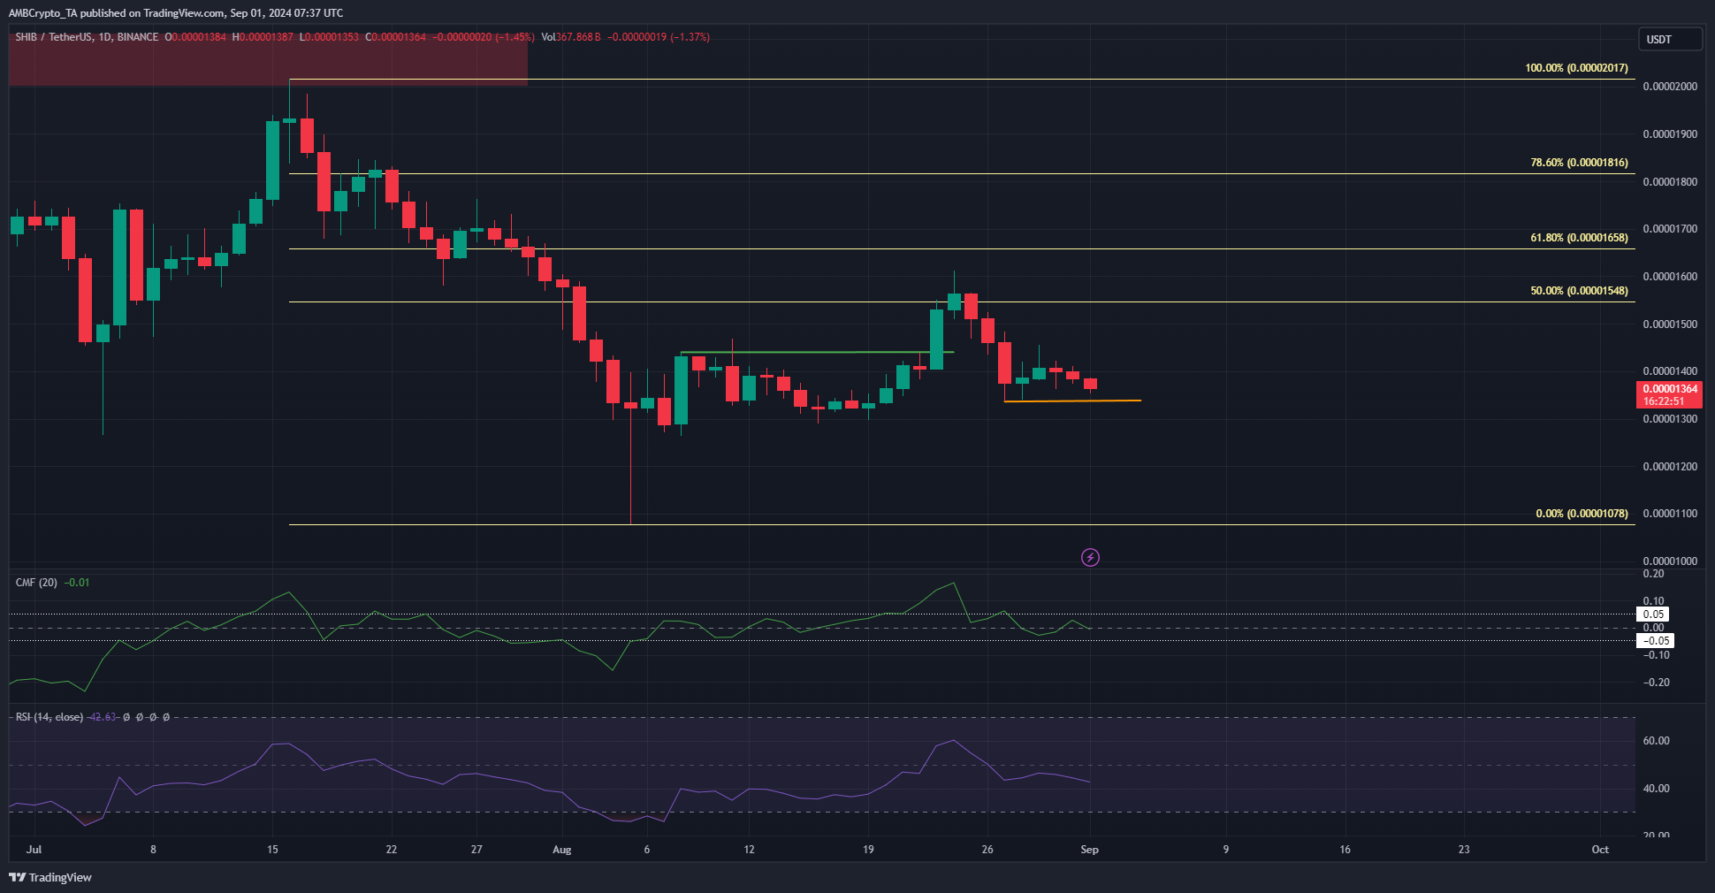Click the CMF 0.05 level label

point(1653,614)
